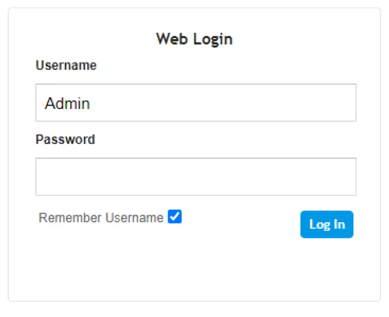Click inside the empty Password field
The height and width of the screenshot is (317, 389).
coord(195,176)
